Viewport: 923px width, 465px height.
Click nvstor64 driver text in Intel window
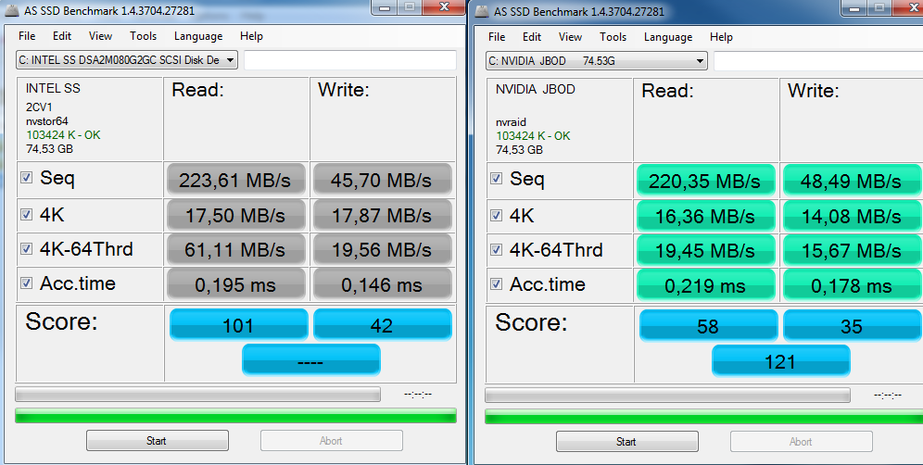coord(47,121)
